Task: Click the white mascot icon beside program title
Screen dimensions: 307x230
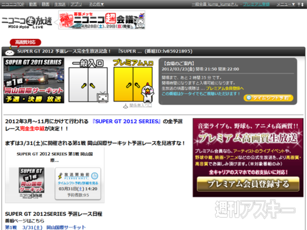Action: [x=10, y=52]
